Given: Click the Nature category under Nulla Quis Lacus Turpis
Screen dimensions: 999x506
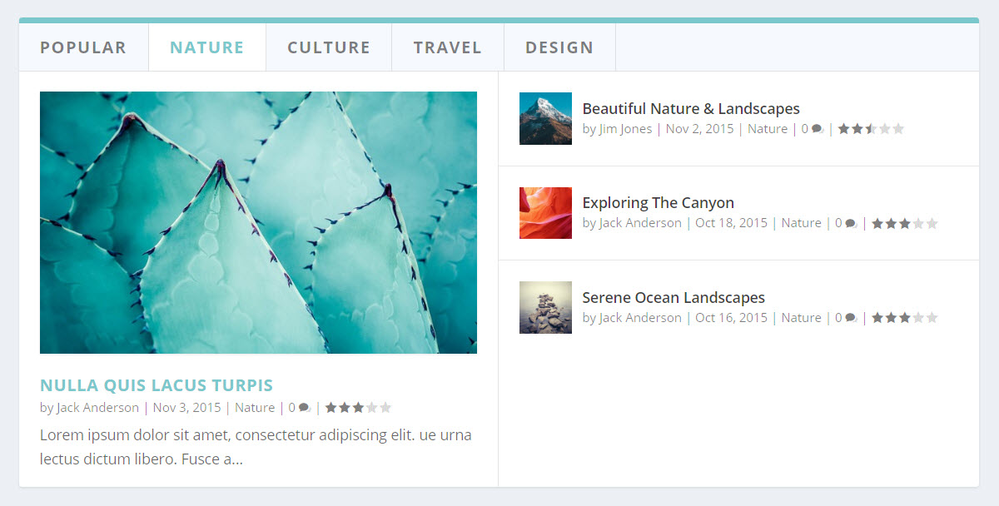Looking at the screenshot, I should 255,408.
